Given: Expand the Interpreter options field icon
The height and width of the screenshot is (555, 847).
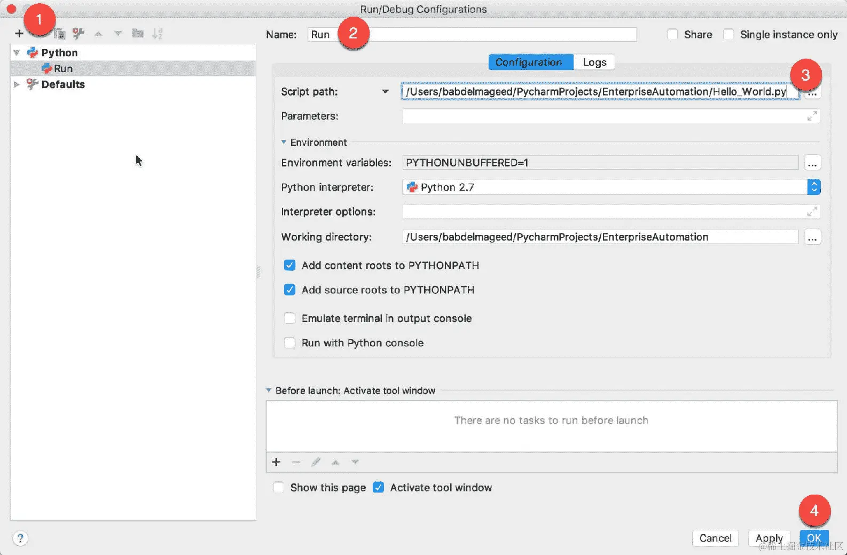Looking at the screenshot, I should point(812,212).
